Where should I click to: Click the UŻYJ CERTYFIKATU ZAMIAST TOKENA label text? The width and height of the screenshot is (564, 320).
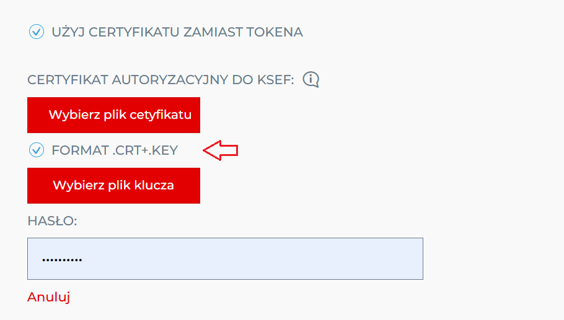click(177, 32)
